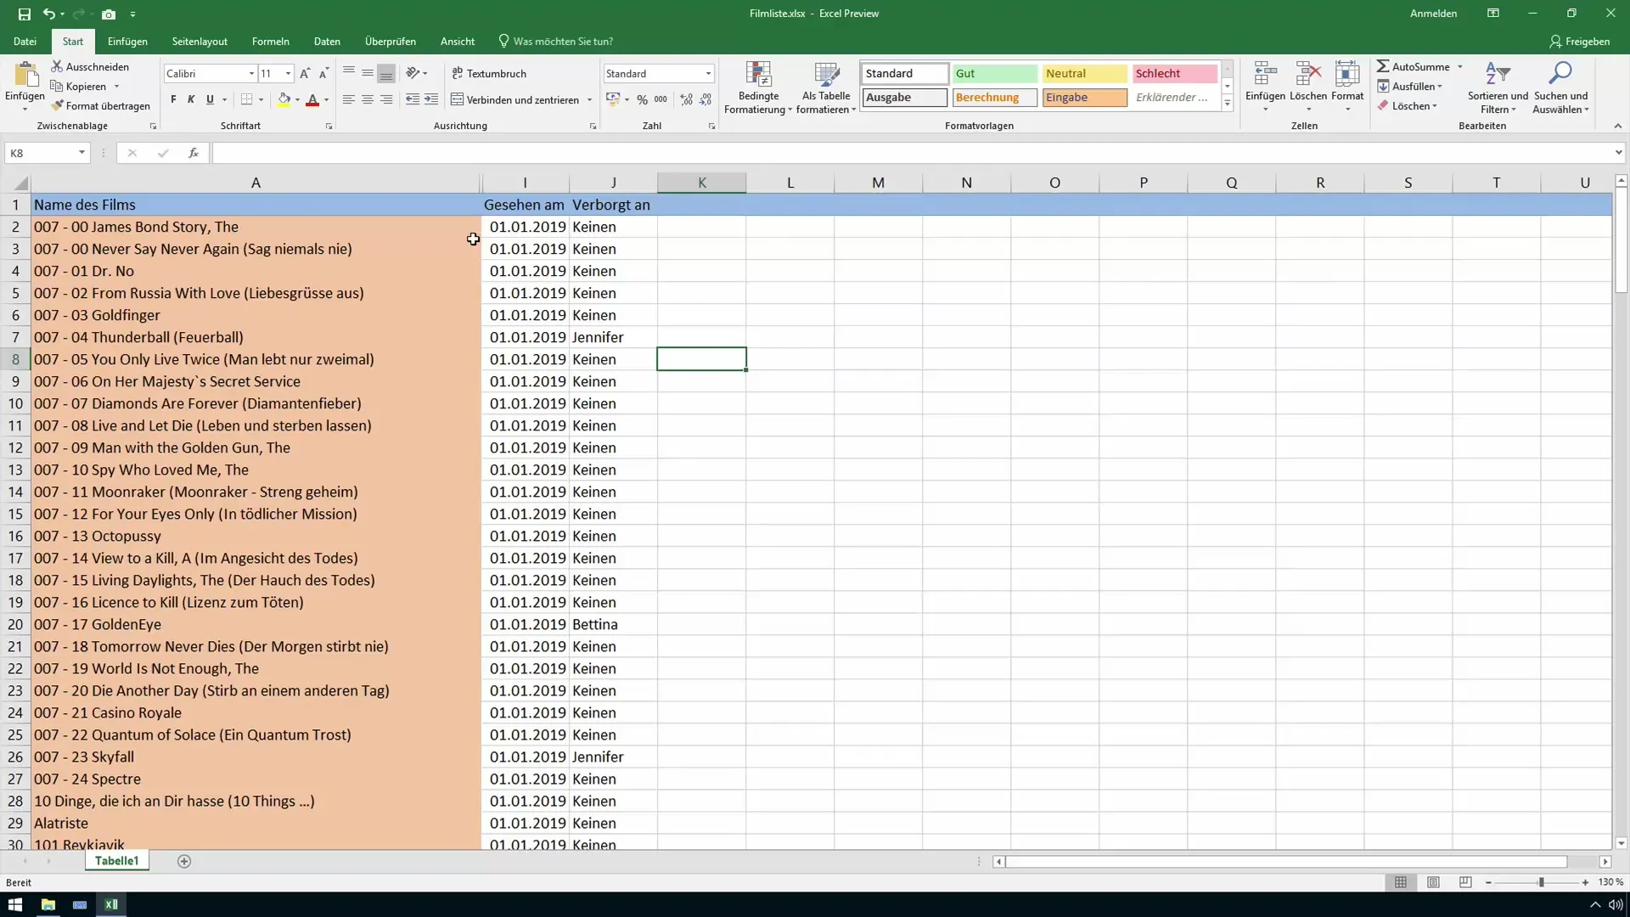The width and height of the screenshot is (1630, 917).
Task: Click the zoom slider handle
Action: tap(1541, 883)
